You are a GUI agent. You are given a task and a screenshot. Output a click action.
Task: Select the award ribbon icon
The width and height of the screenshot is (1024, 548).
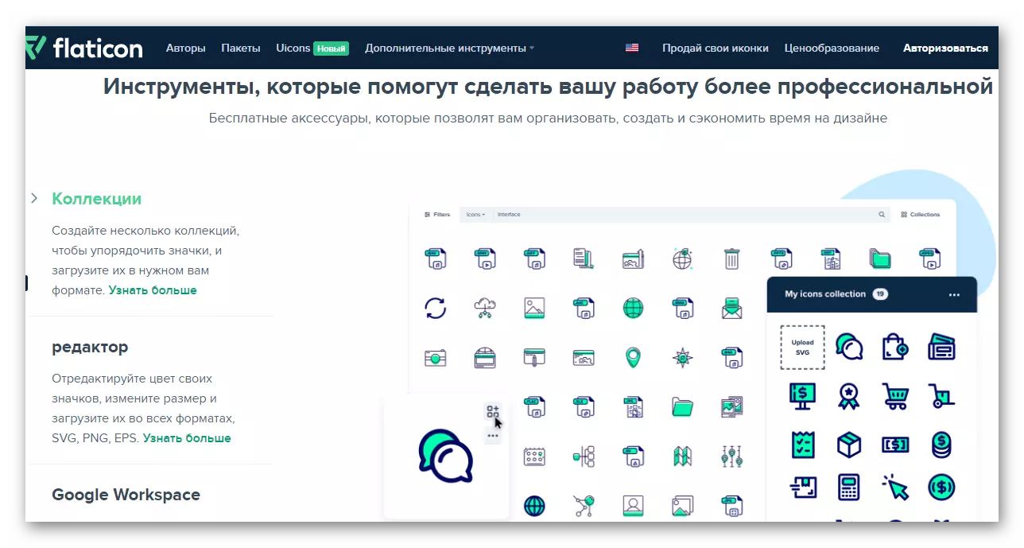coord(849,395)
